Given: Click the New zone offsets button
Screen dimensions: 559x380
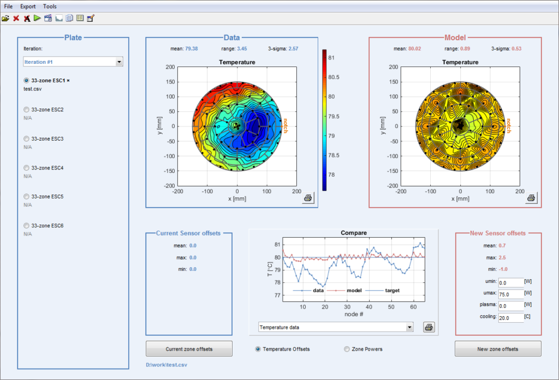Looking at the screenshot, I should click(498, 349).
